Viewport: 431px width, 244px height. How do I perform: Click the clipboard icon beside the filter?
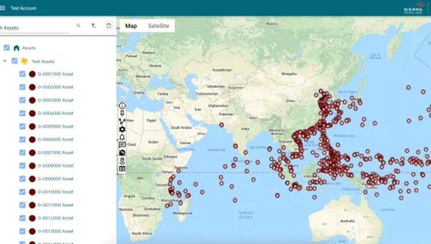click(109, 26)
